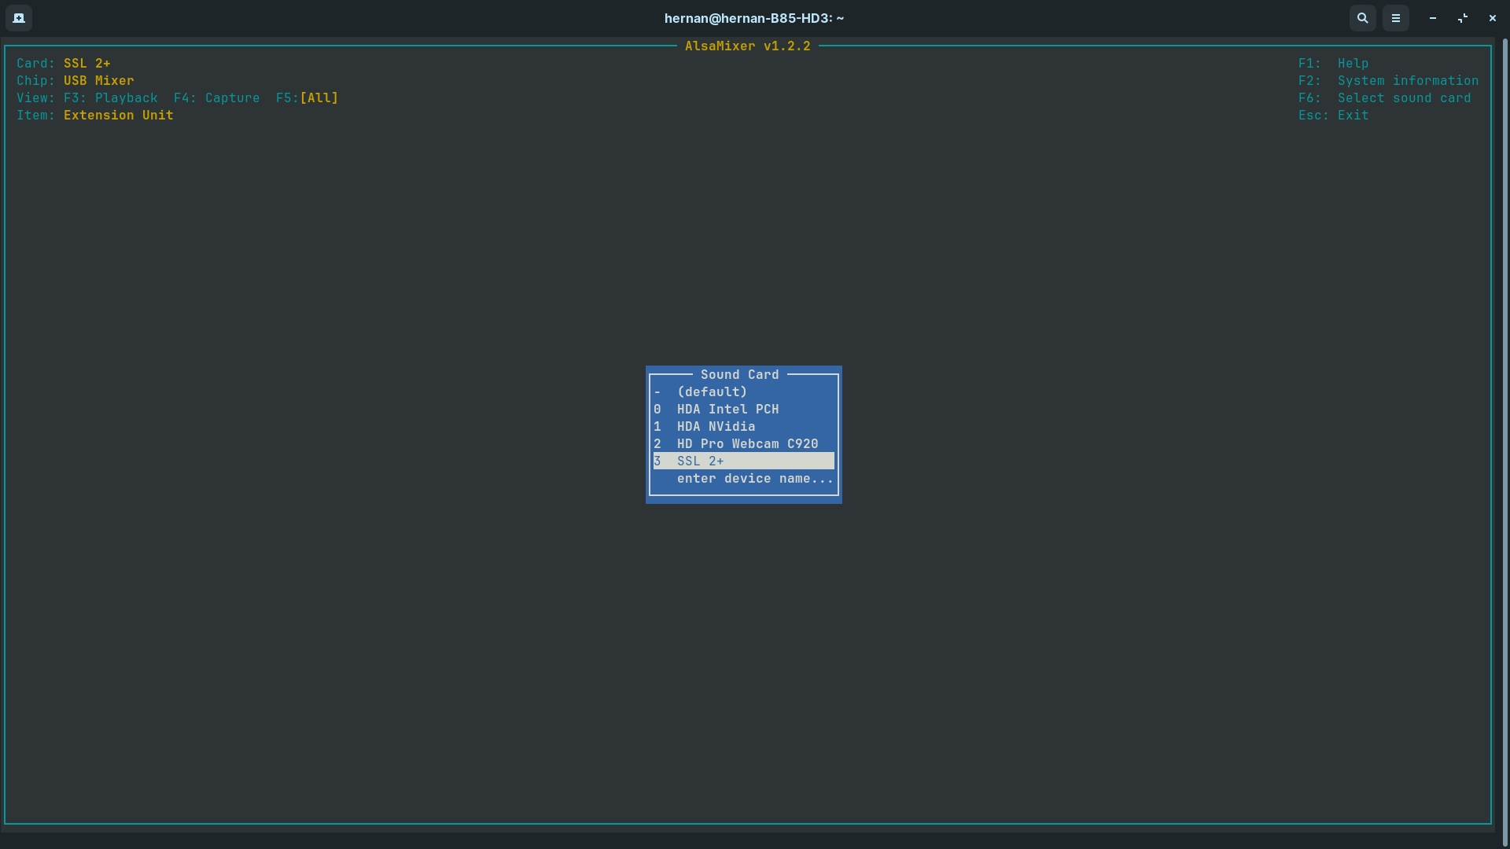Switch to F3: Playback view
Screen dimensions: 1510x849
coord(111,97)
